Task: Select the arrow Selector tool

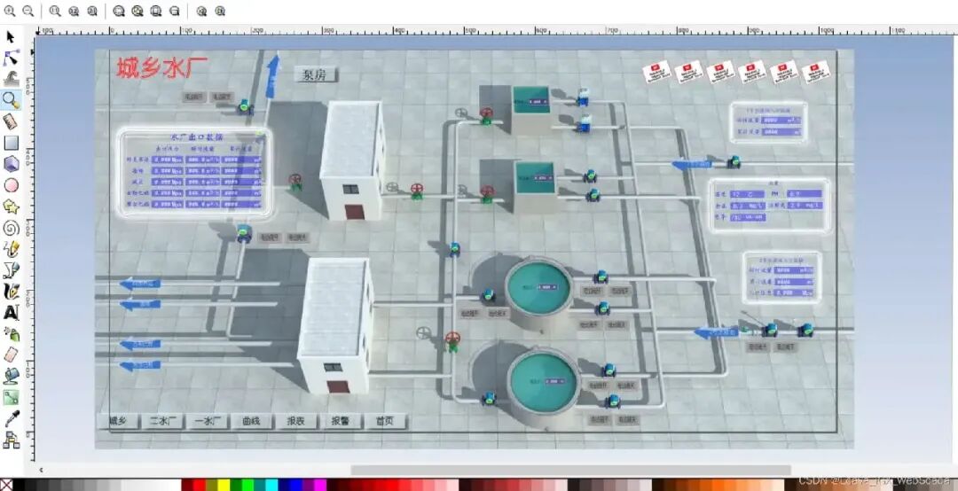Action: pos(11,36)
